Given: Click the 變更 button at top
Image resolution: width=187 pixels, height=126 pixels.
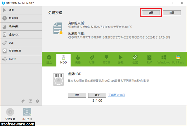Looking at the screenshot, I should tap(151, 13).
